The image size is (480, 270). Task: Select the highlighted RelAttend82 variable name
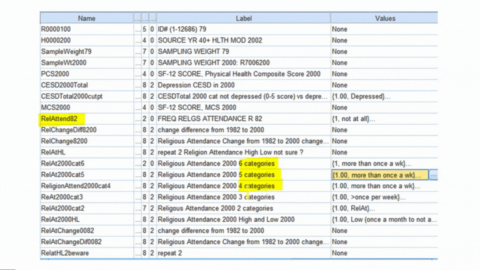click(60, 119)
